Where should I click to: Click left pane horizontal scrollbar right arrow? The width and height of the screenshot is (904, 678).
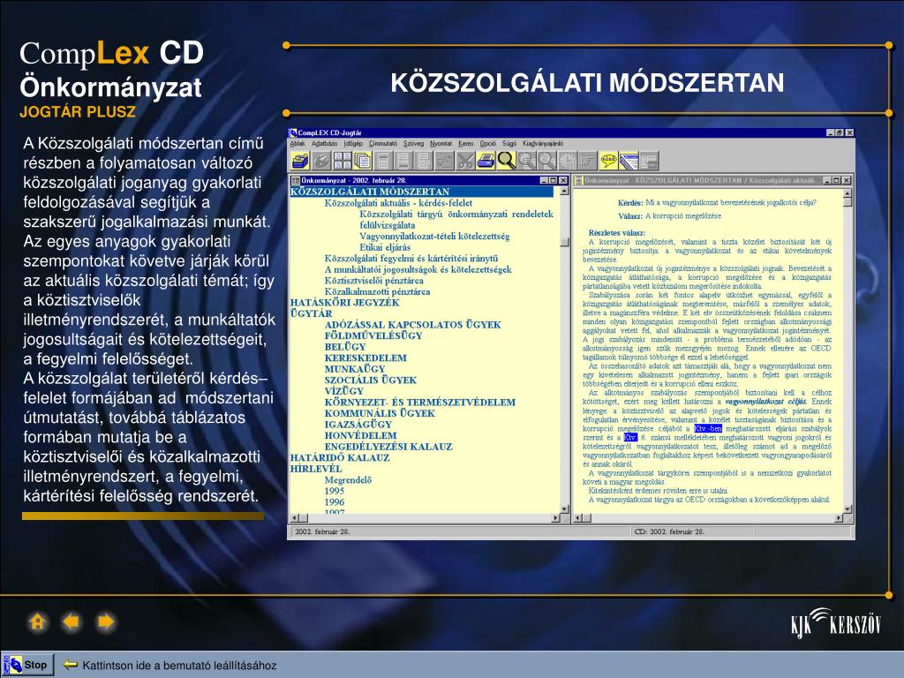click(x=556, y=517)
